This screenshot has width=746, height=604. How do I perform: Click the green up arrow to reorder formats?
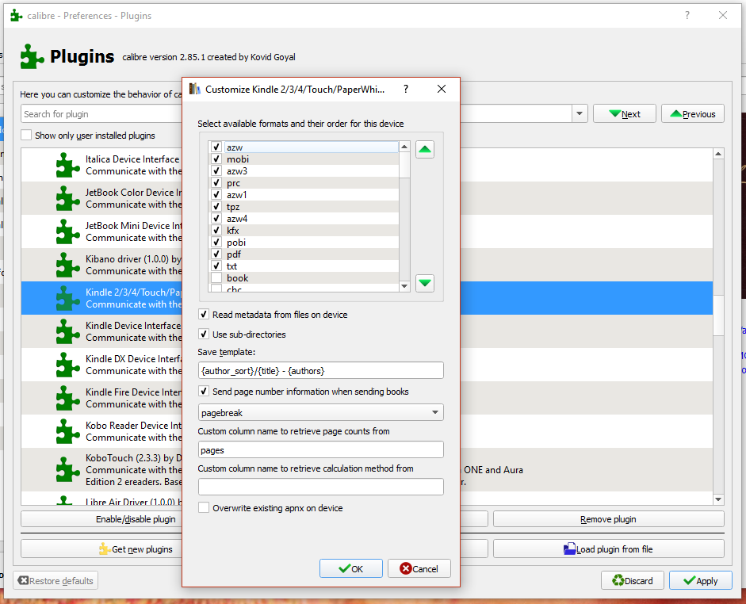pyautogui.click(x=425, y=149)
